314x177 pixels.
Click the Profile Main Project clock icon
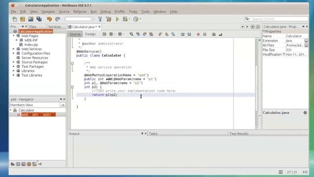click(136, 19)
